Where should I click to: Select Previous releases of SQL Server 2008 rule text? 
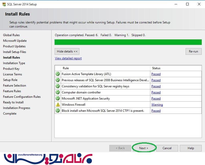pyautogui.click(x=105, y=80)
